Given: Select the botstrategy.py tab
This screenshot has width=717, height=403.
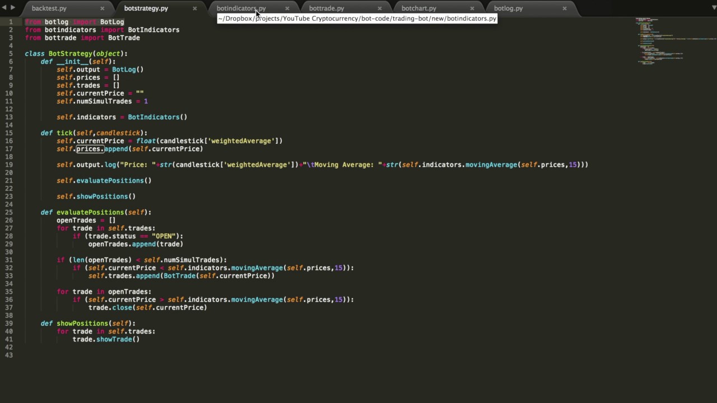Looking at the screenshot, I should [146, 8].
